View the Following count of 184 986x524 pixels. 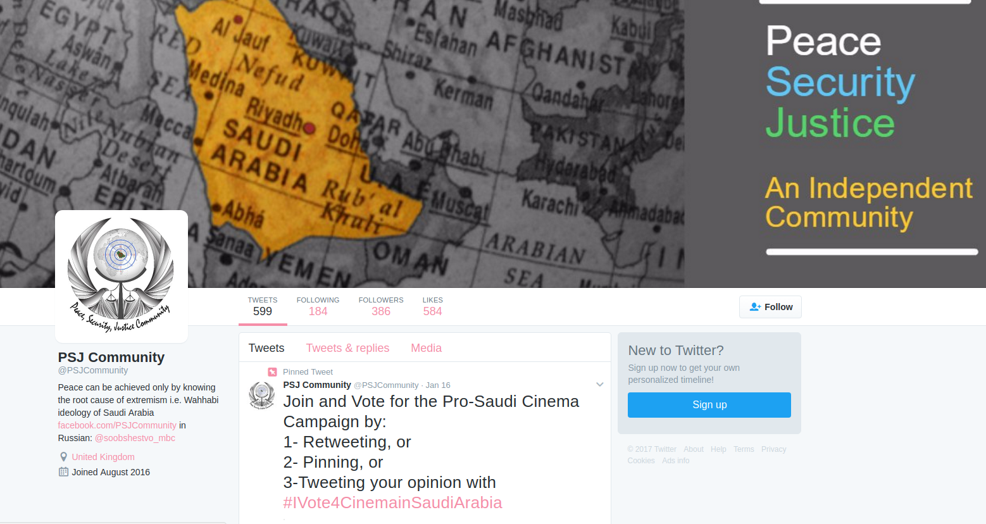click(318, 307)
